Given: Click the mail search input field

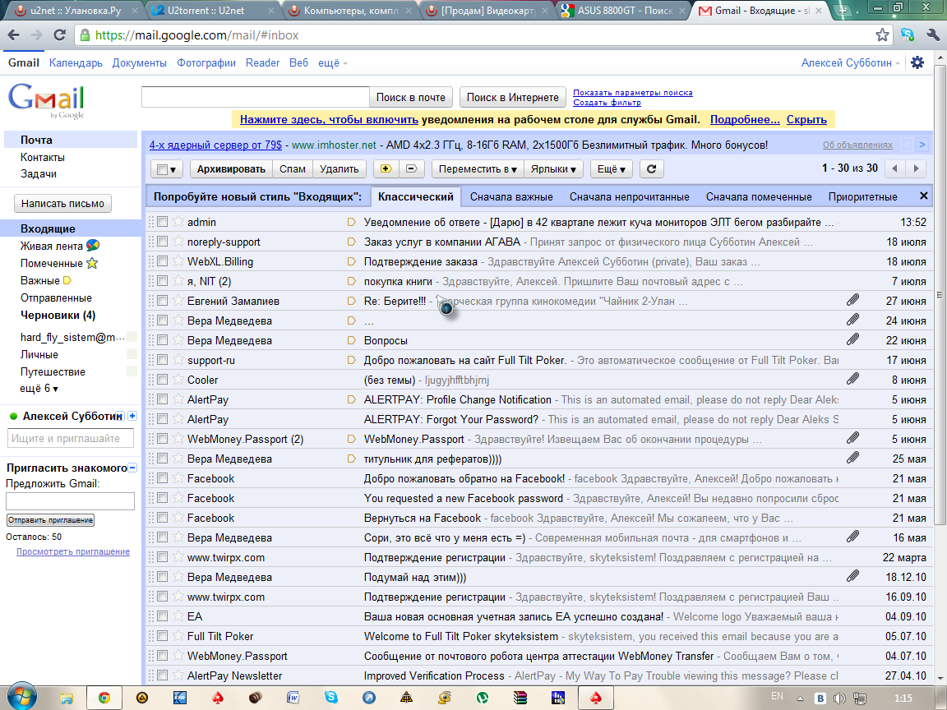Looking at the screenshot, I should point(255,97).
